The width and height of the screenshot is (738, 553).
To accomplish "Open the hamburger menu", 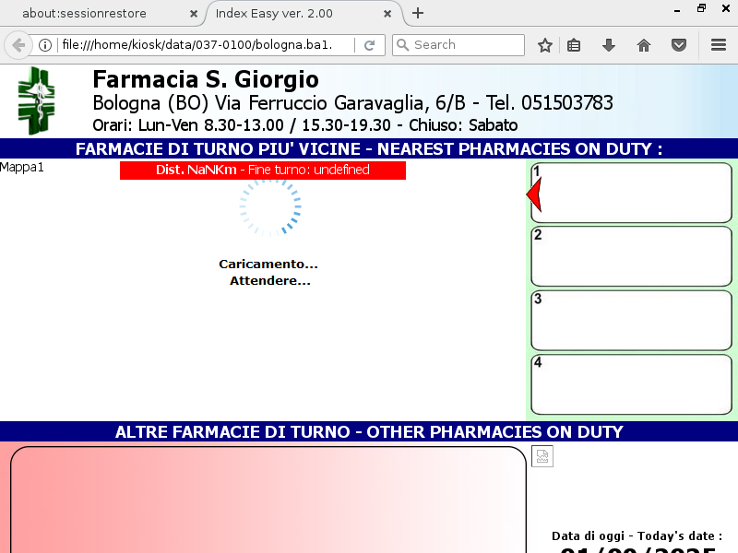I will pyautogui.click(x=719, y=45).
